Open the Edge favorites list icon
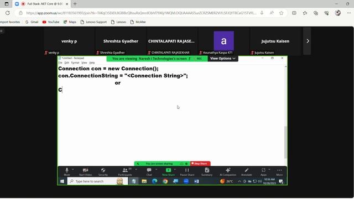The image size is (354, 199). (x=305, y=13)
